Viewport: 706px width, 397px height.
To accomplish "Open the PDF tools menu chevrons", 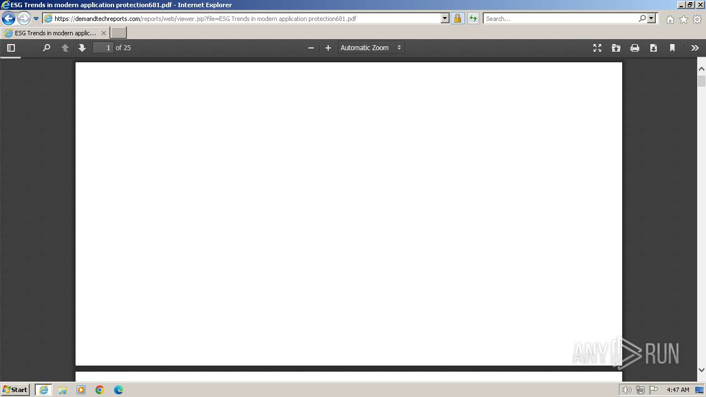I will (695, 48).
